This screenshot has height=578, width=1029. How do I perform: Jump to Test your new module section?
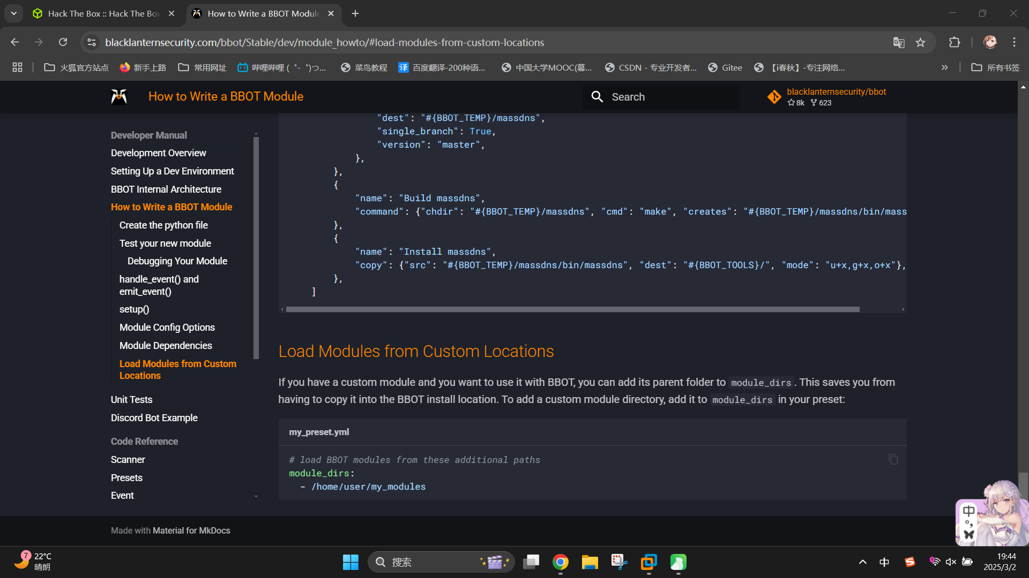[165, 244]
